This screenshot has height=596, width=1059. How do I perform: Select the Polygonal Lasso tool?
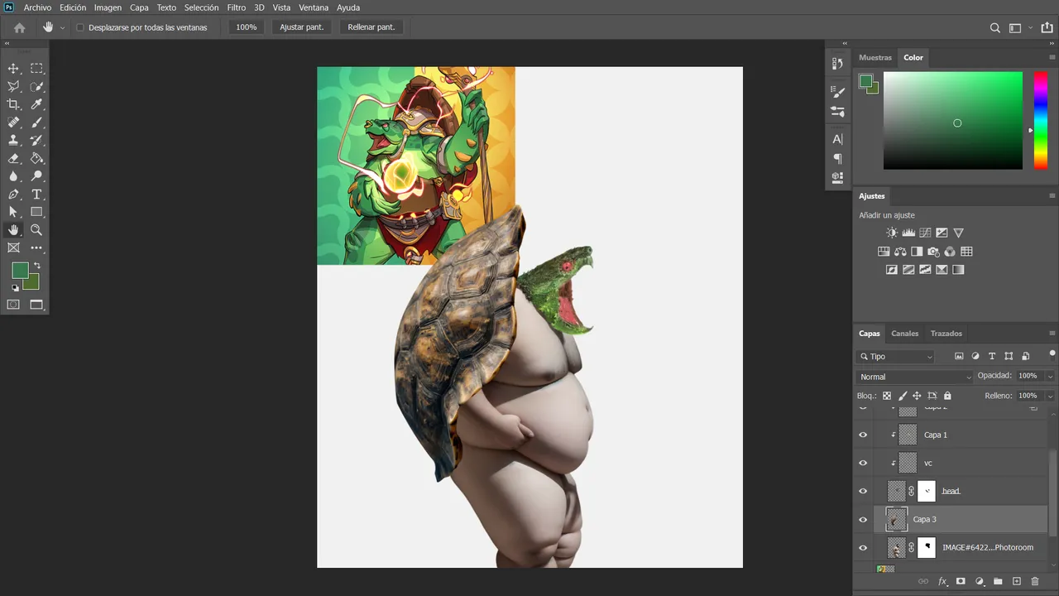click(13, 86)
